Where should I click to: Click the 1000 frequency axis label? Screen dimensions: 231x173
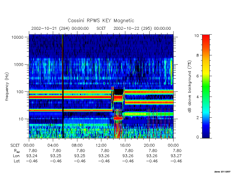pos(19,64)
